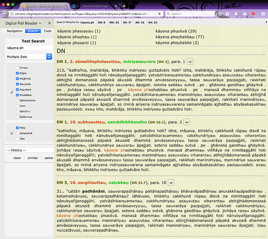Expand the History dropdown

click(30, 150)
